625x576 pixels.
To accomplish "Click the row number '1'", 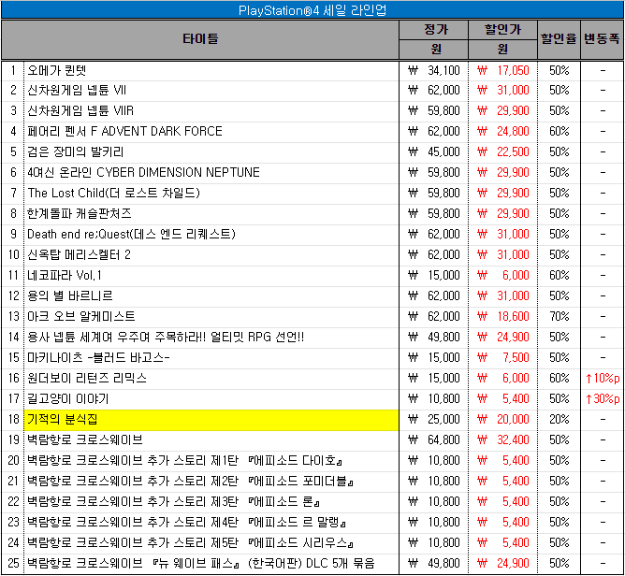I will [13, 70].
